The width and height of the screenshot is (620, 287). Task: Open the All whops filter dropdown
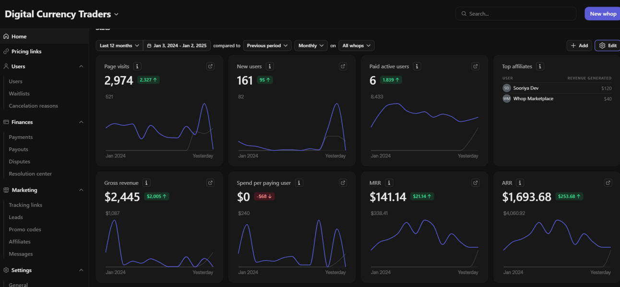[357, 46]
